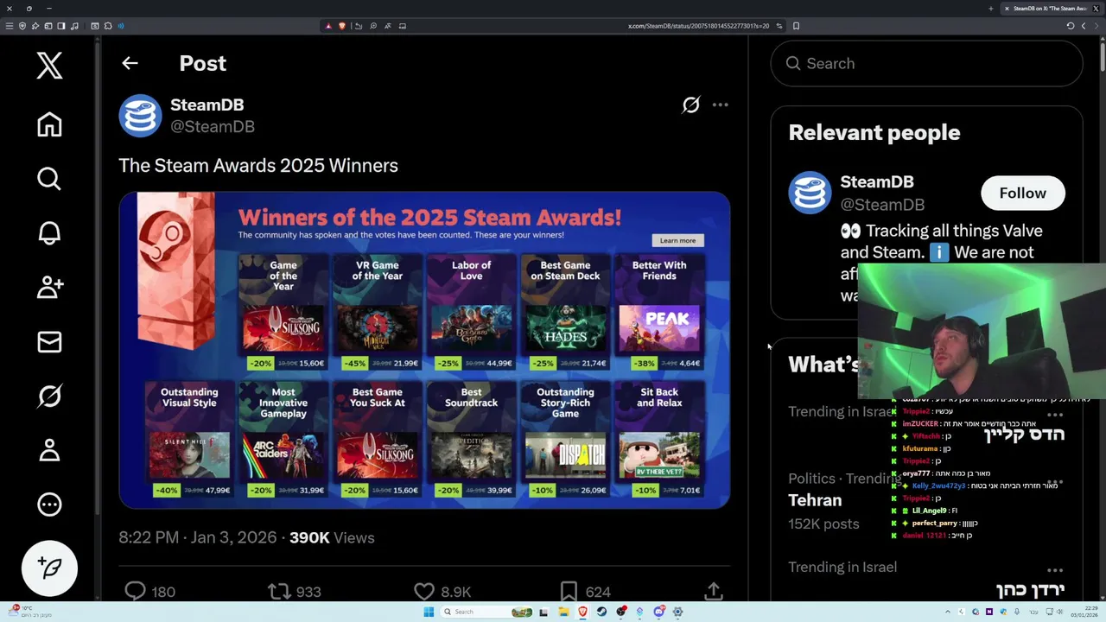Open Notifications bell in sidebar
1106x622 pixels.
pyautogui.click(x=49, y=233)
